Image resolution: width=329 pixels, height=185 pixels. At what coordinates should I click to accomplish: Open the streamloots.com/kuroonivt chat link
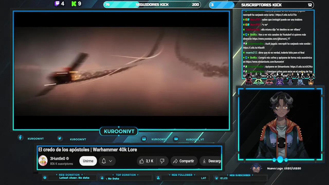[x=265, y=62]
